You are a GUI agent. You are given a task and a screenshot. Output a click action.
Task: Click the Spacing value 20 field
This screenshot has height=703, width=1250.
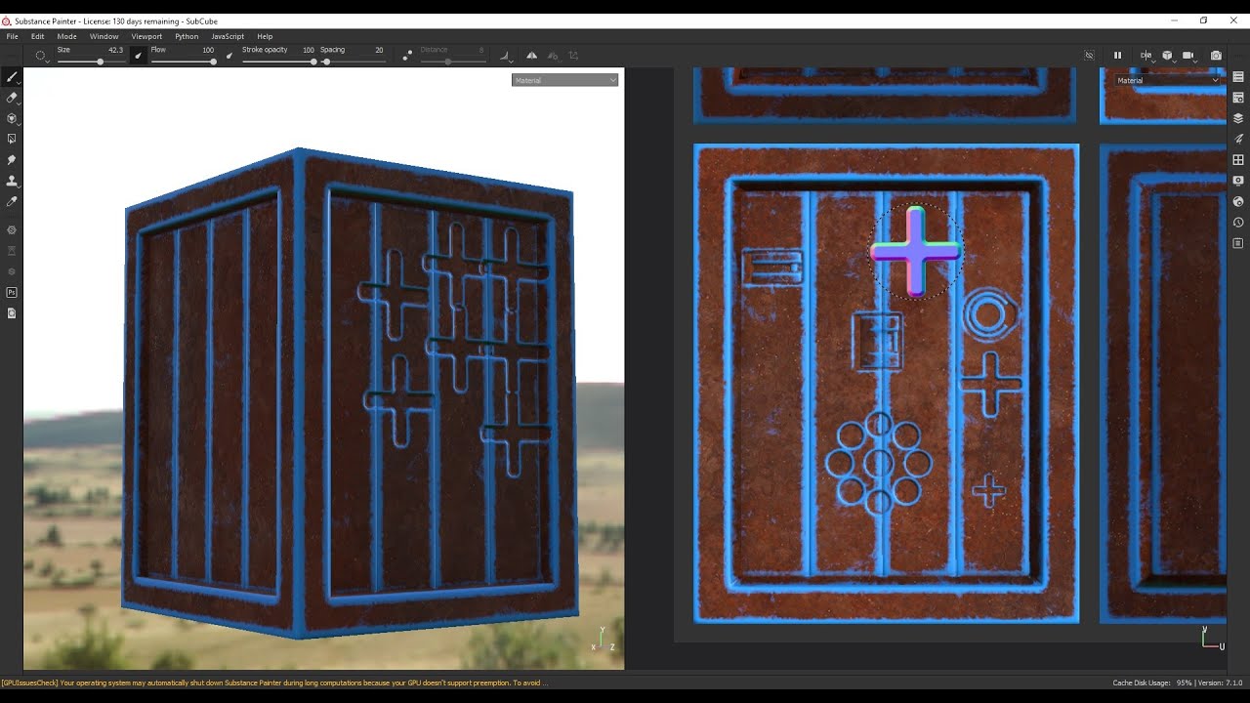pyautogui.click(x=379, y=50)
